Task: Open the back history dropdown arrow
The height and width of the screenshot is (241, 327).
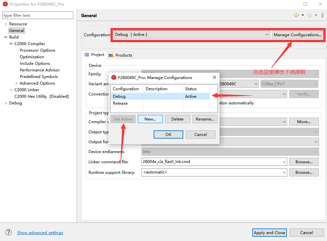Action: pyautogui.click(x=303, y=15)
